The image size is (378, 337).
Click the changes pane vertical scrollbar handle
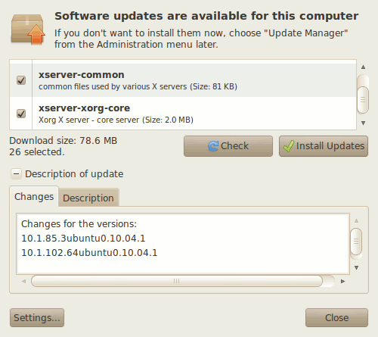(356, 242)
